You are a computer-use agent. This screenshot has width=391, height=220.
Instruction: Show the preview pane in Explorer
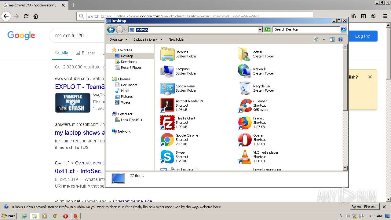332,39
